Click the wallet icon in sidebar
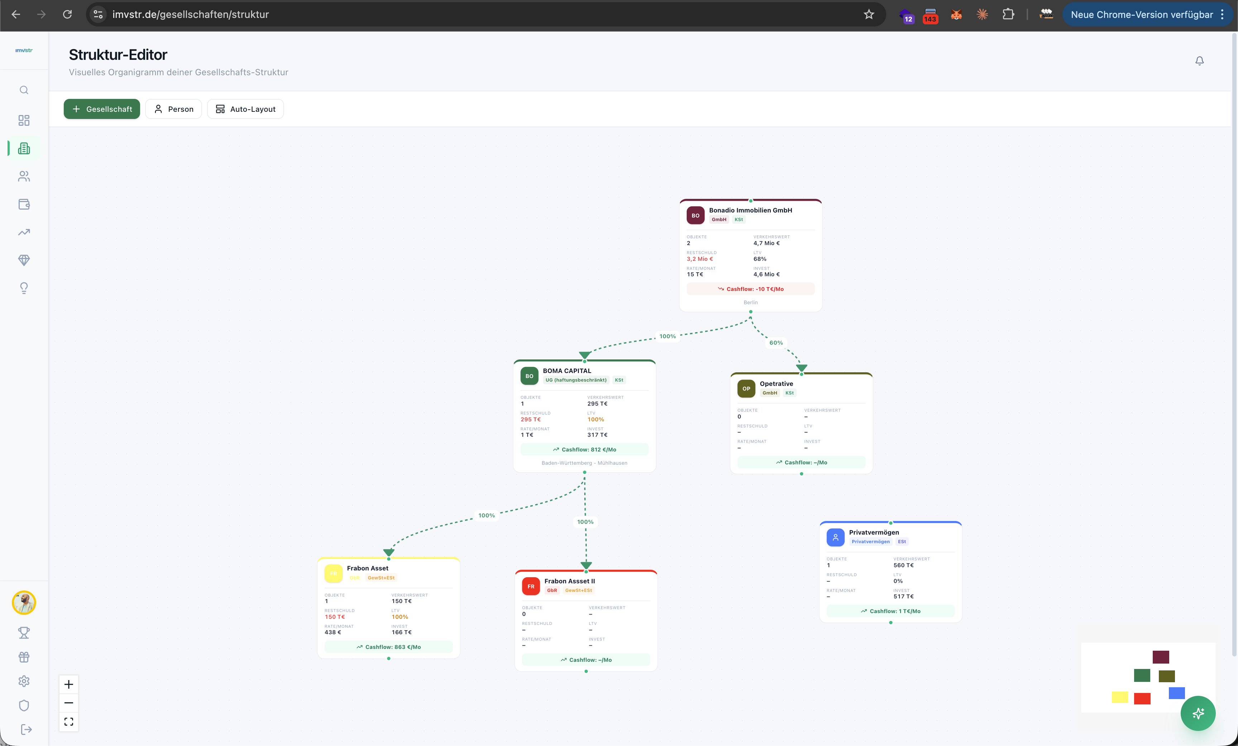This screenshot has height=746, width=1238. point(24,204)
